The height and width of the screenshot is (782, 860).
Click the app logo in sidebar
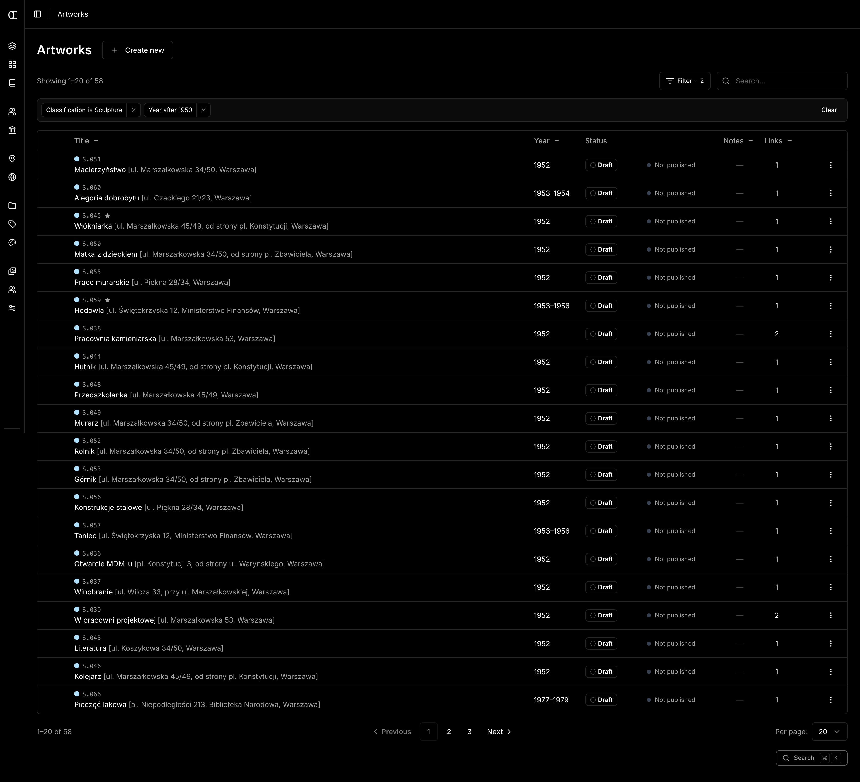(x=13, y=15)
